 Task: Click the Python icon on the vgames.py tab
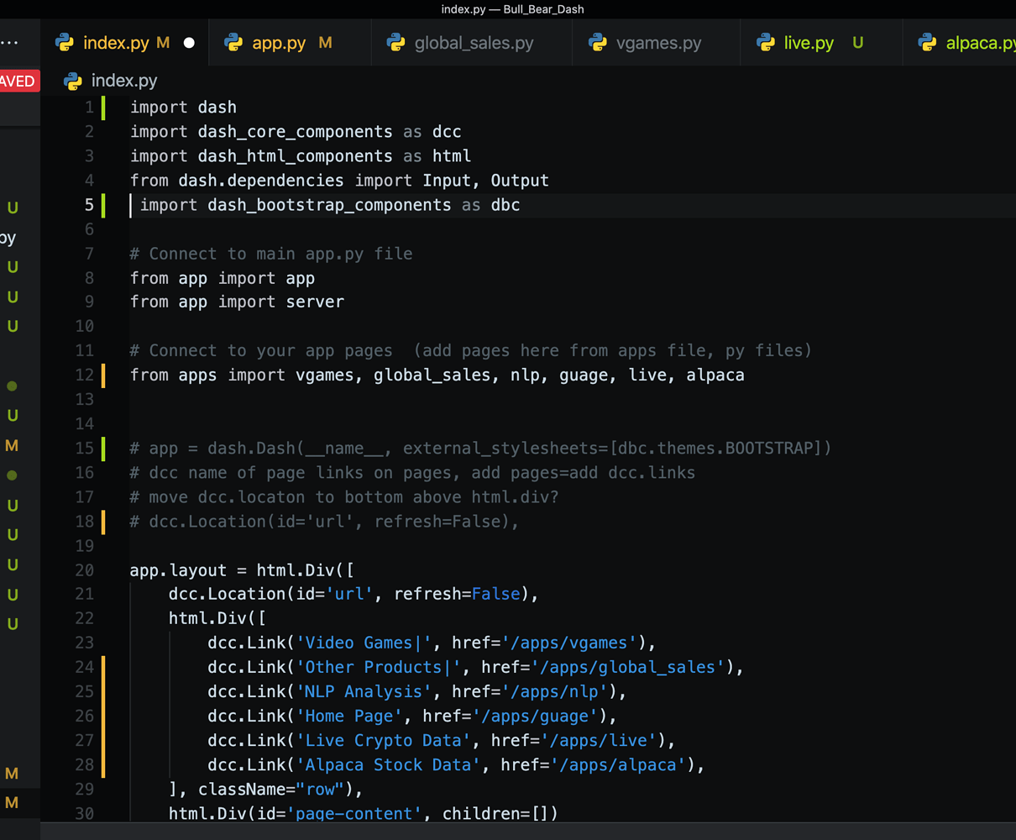pos(597,42)
